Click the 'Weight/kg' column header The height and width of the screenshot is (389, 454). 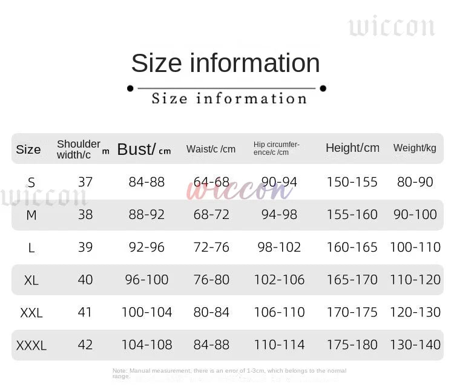coord(415,148)
